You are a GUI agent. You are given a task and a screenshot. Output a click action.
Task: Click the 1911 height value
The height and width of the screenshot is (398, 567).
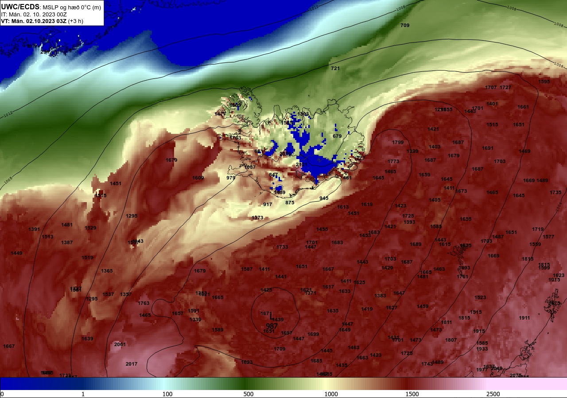(524, 318)
